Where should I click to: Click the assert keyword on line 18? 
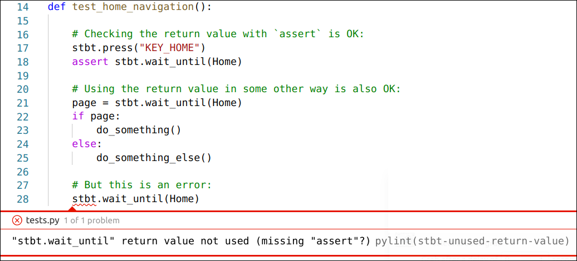(x=90, y=62)
